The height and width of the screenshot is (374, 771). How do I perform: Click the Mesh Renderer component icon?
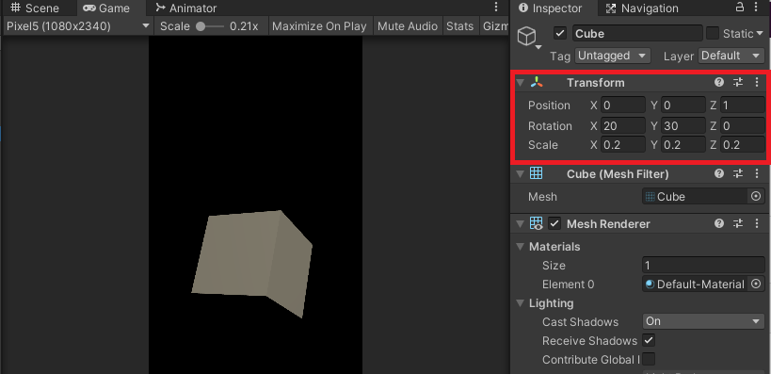click(x=536, y=223)
